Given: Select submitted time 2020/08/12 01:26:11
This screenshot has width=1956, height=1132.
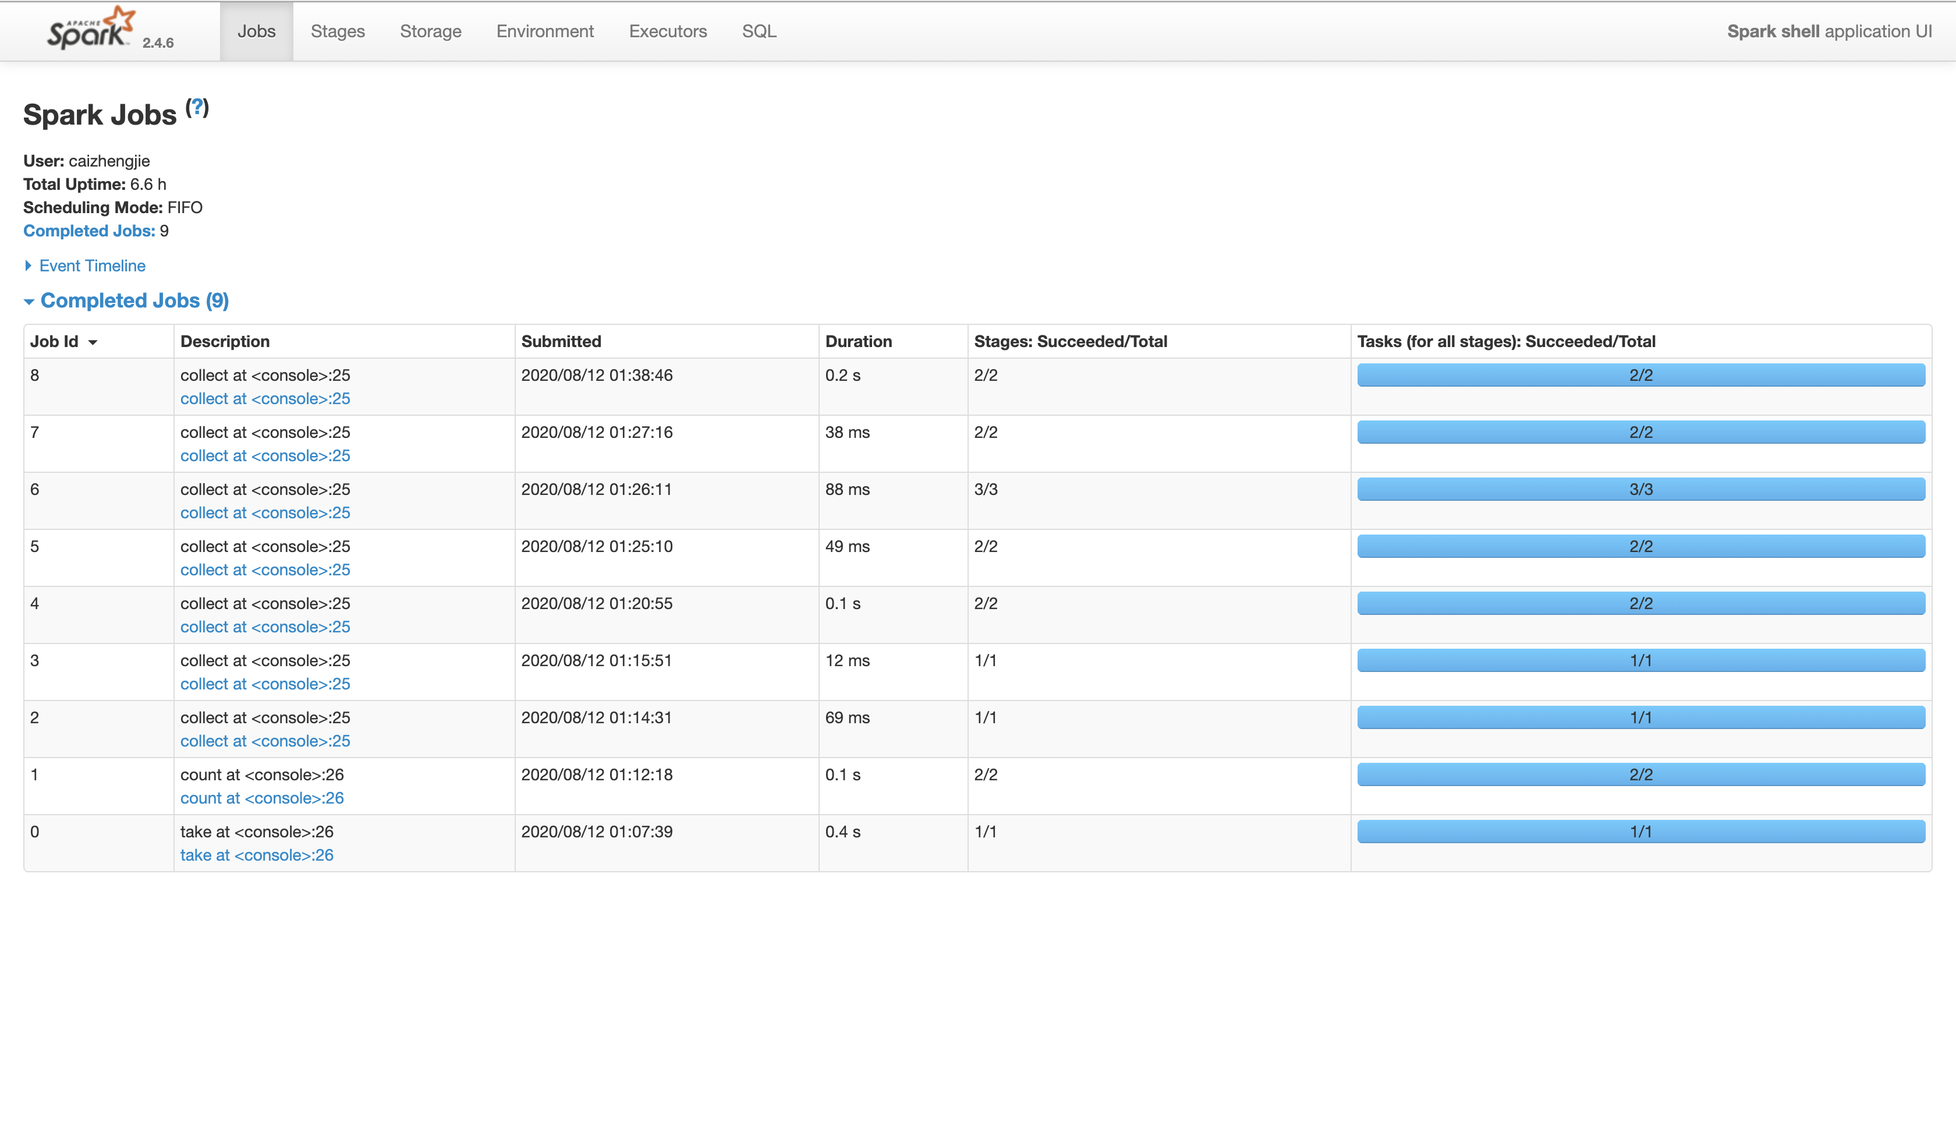Looking at the screenshot, I should pos(597,489).
